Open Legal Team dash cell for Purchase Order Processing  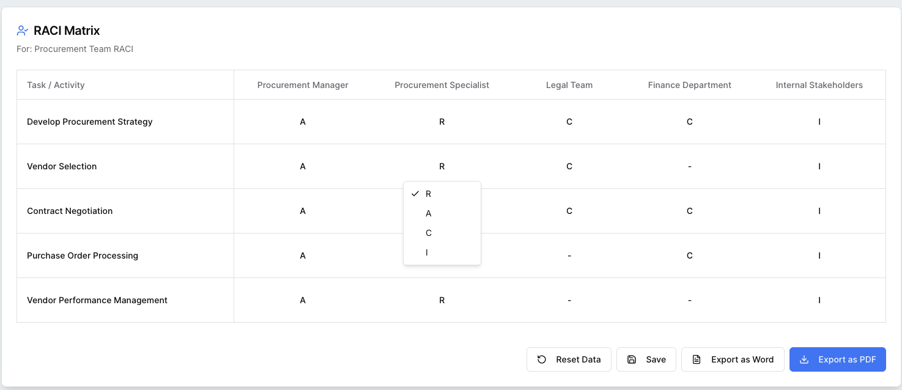[x=569, y=256]
